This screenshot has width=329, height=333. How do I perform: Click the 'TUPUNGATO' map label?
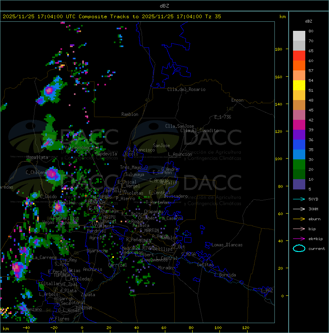(64, 275)
